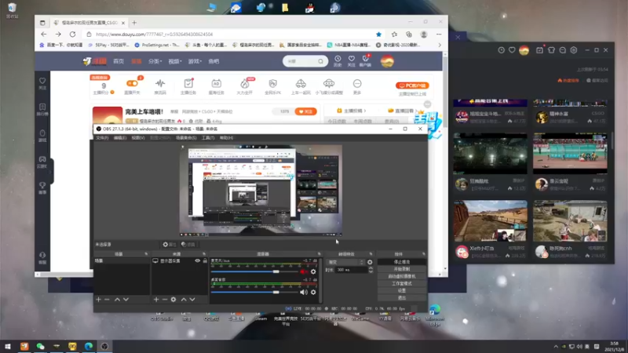
Task: Open the Windows Start menu
Action: click(8, 346)
